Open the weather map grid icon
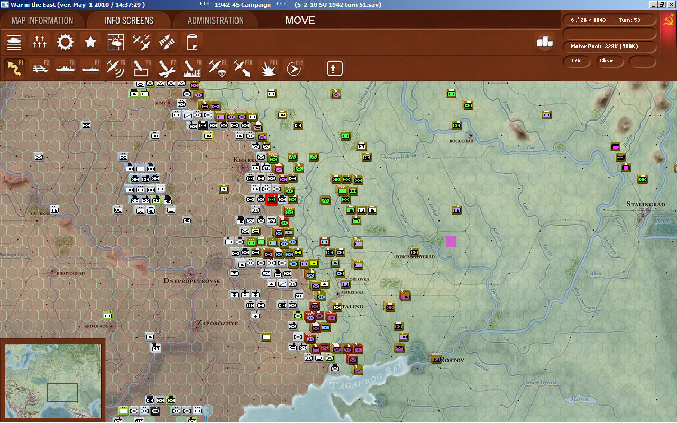Image resolution: width=677 pixels, height=423 pixels. (116, 42)
